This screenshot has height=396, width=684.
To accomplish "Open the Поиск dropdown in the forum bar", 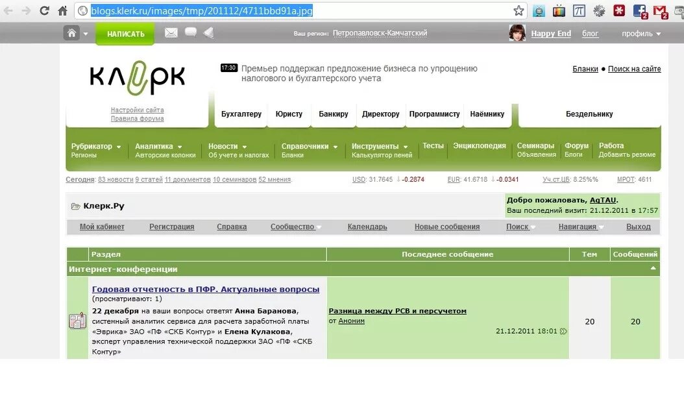I will tap(520, 227).
